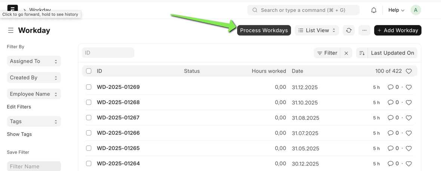Expand the Help menu
Viewport: 441px width, 171px height.
coord(396,10)
